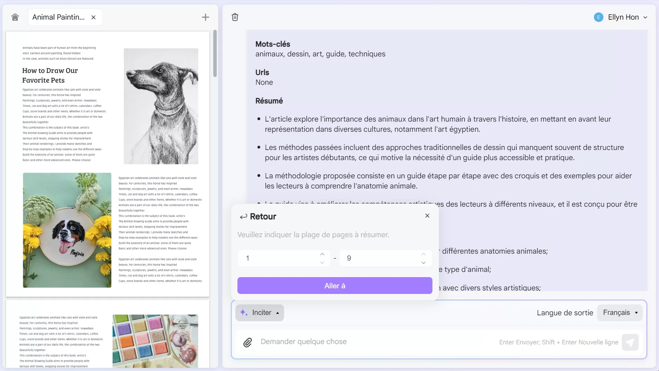Click the return arrow icon in the Retour dialog

click(243, 216)
